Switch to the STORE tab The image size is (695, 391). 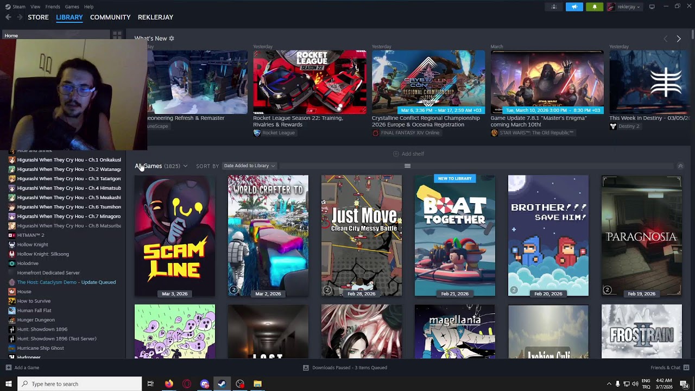click(38, 17)
